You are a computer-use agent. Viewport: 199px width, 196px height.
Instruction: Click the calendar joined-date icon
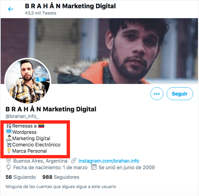click(93, 168)
